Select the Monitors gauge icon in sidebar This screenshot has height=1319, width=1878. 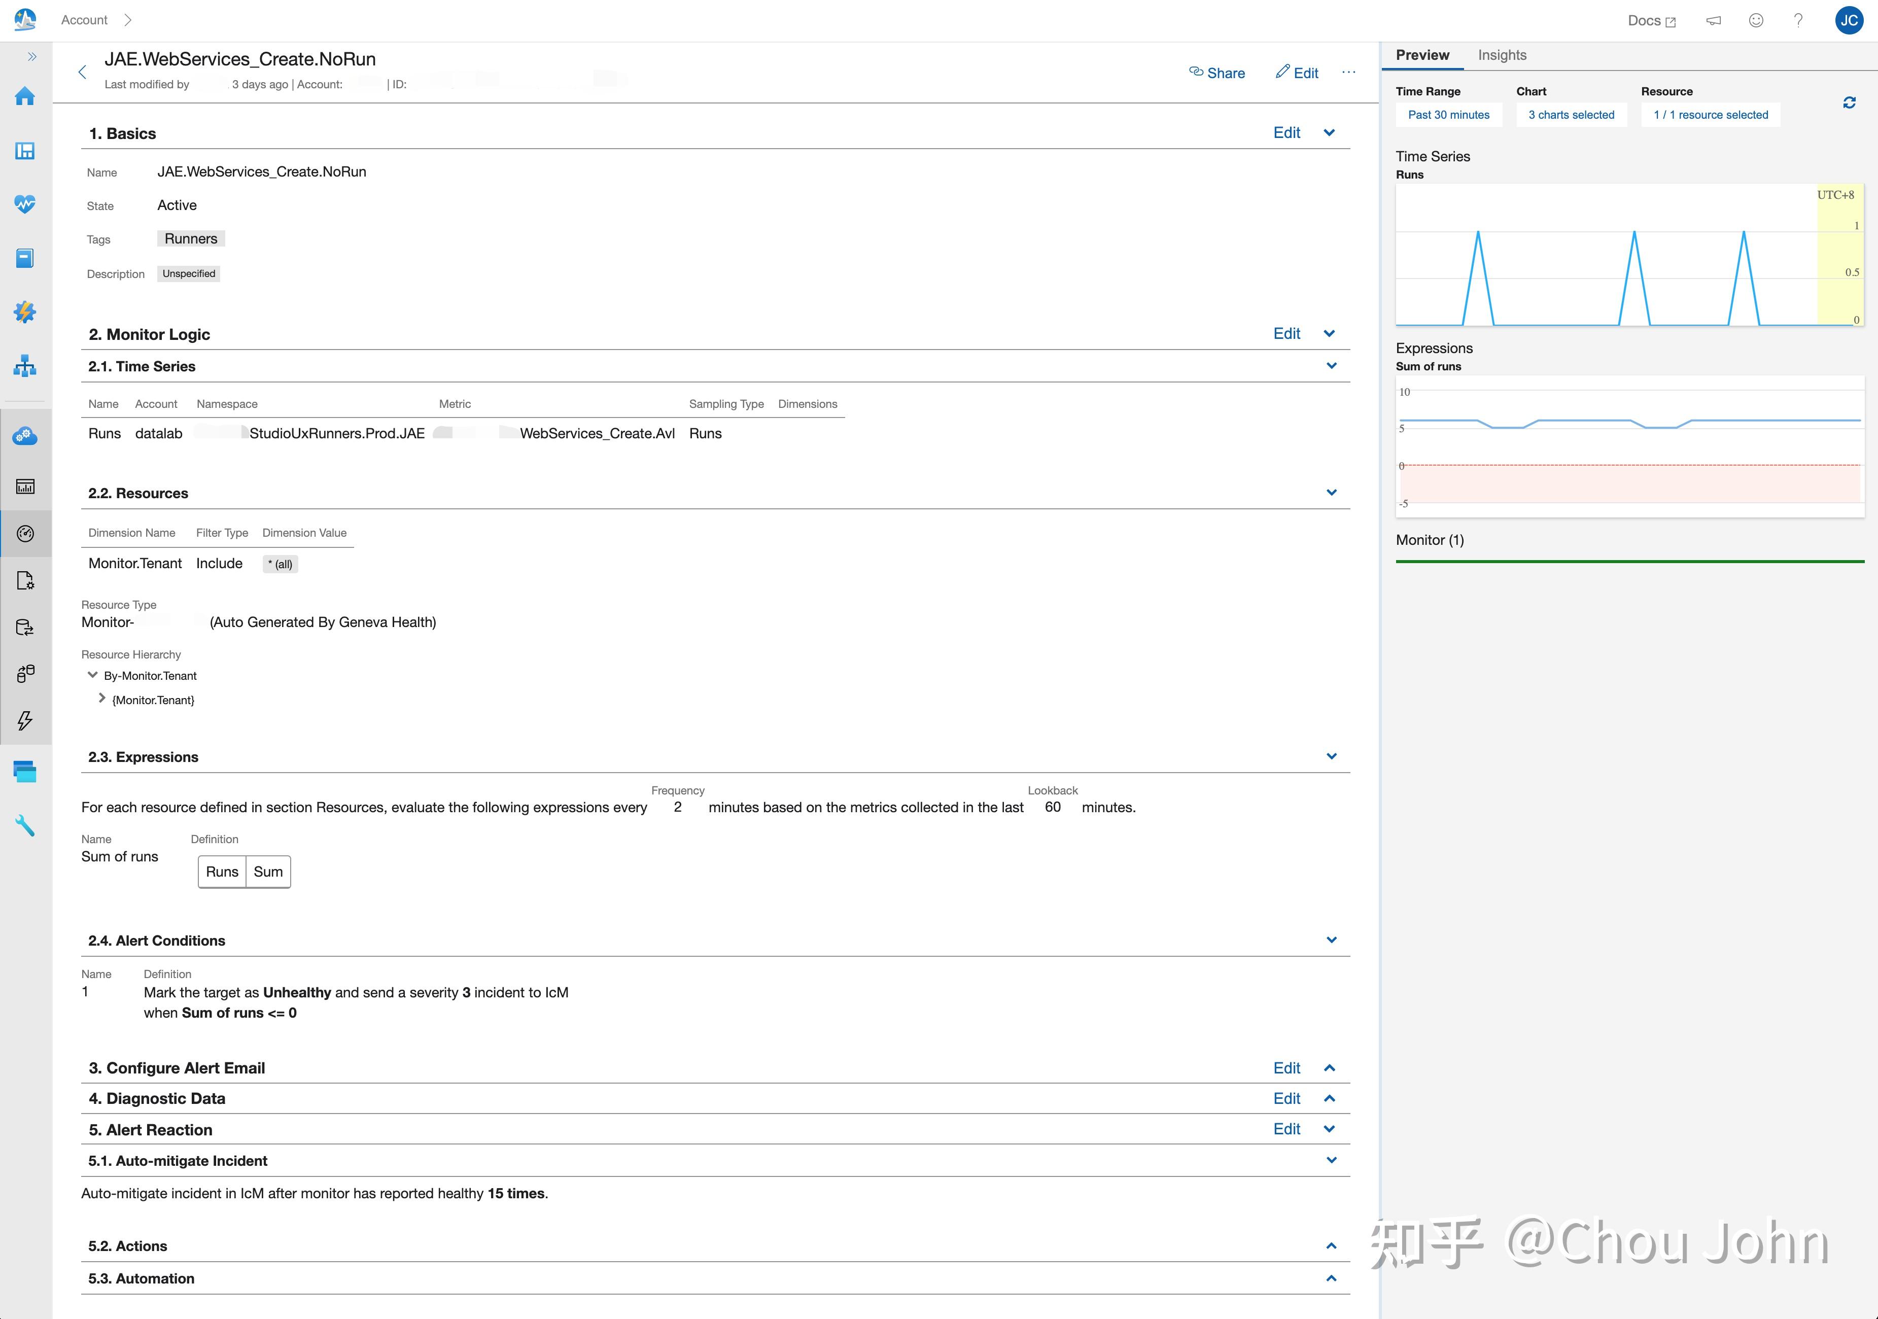[x=25, y=533]
